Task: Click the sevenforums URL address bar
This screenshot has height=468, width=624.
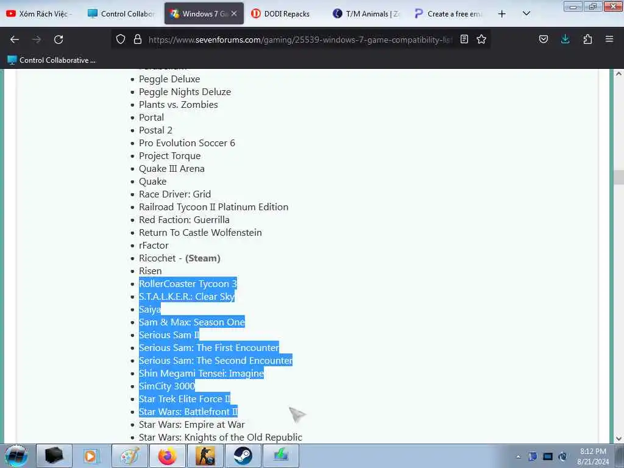Action: [300, 40]
